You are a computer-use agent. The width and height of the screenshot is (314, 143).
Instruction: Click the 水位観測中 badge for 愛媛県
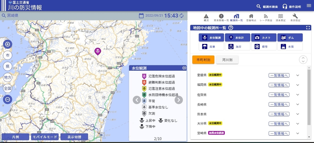coord(215,75)
